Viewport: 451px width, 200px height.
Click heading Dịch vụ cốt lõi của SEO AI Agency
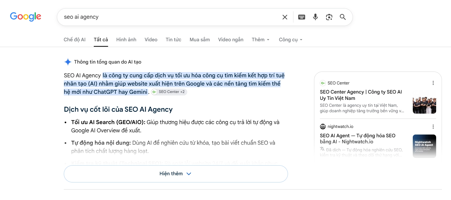coord(118,109)
